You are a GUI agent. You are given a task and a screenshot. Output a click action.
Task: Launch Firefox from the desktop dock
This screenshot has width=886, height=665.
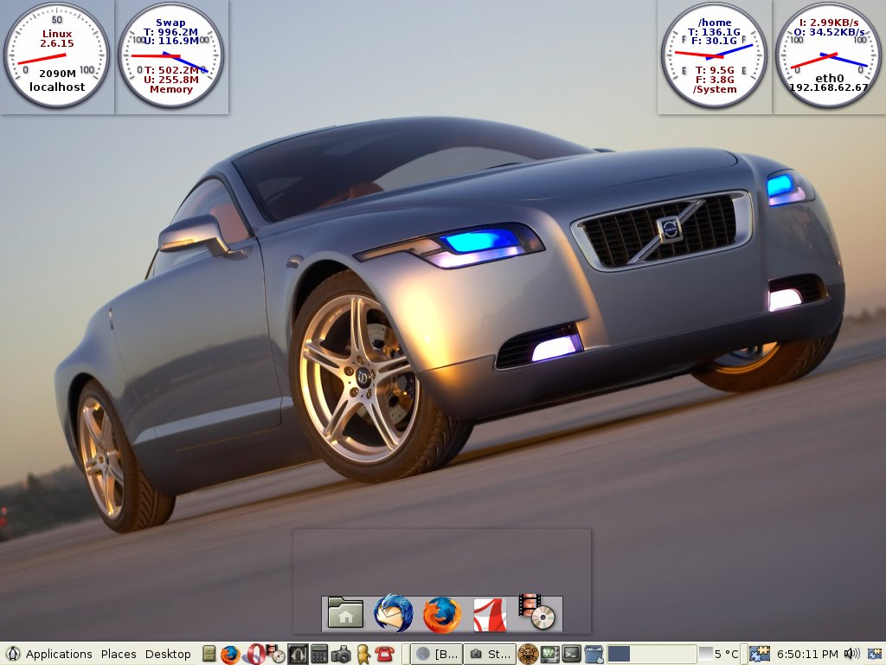click(441, 614)
